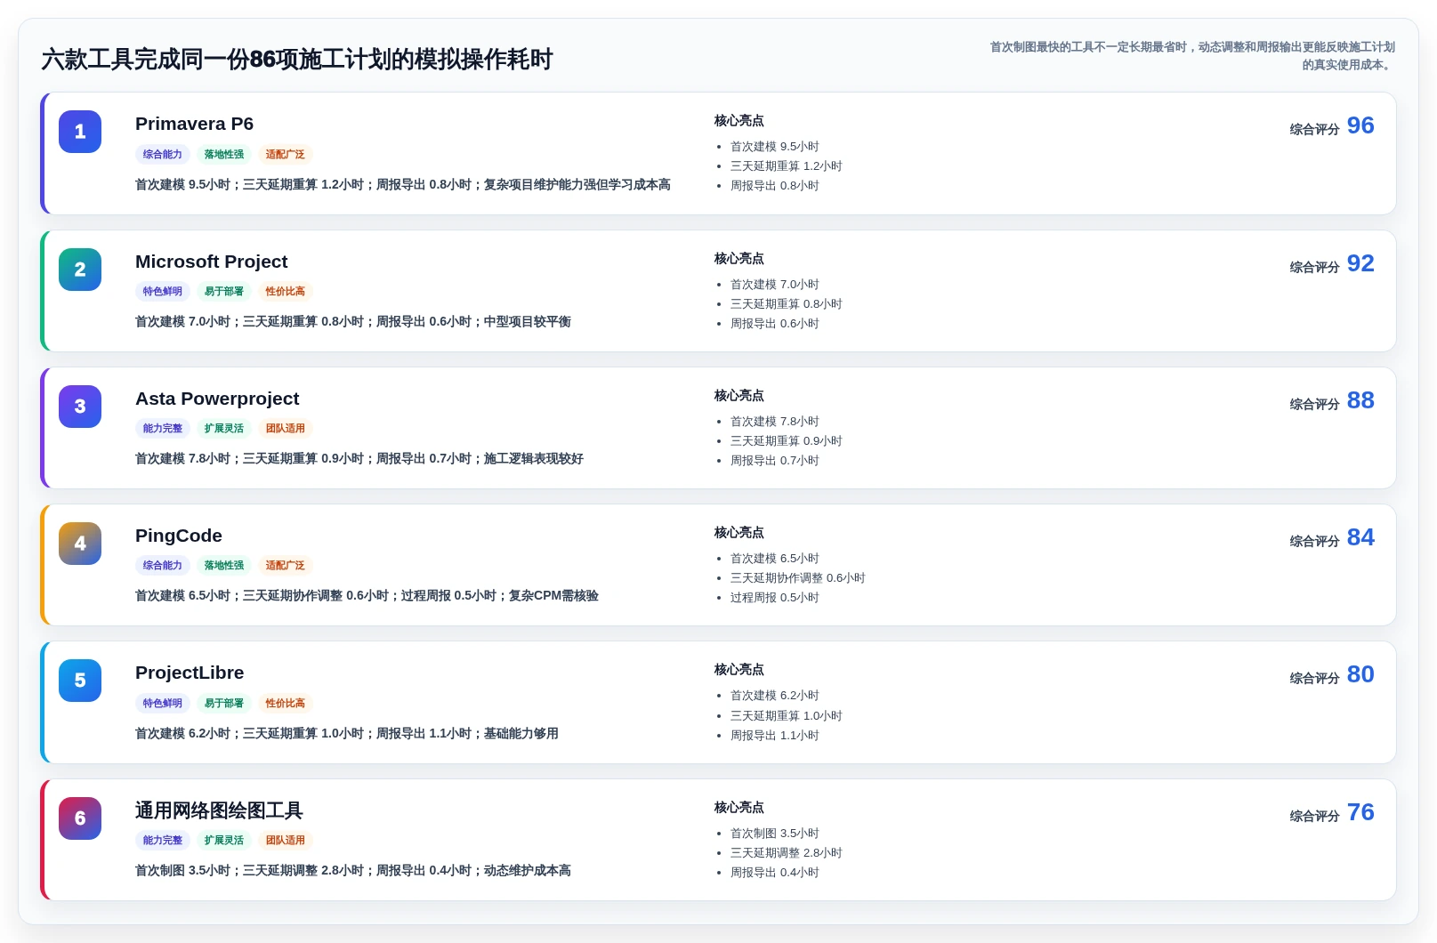Select the 适配广泛 tag under PingCode
Screen dimensions: 1437x943
click(286, 565)
